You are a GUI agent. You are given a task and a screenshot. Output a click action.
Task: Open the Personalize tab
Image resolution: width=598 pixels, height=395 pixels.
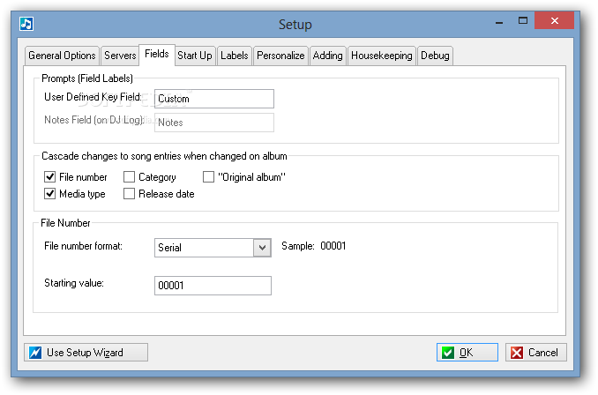[x=280, y=56]
